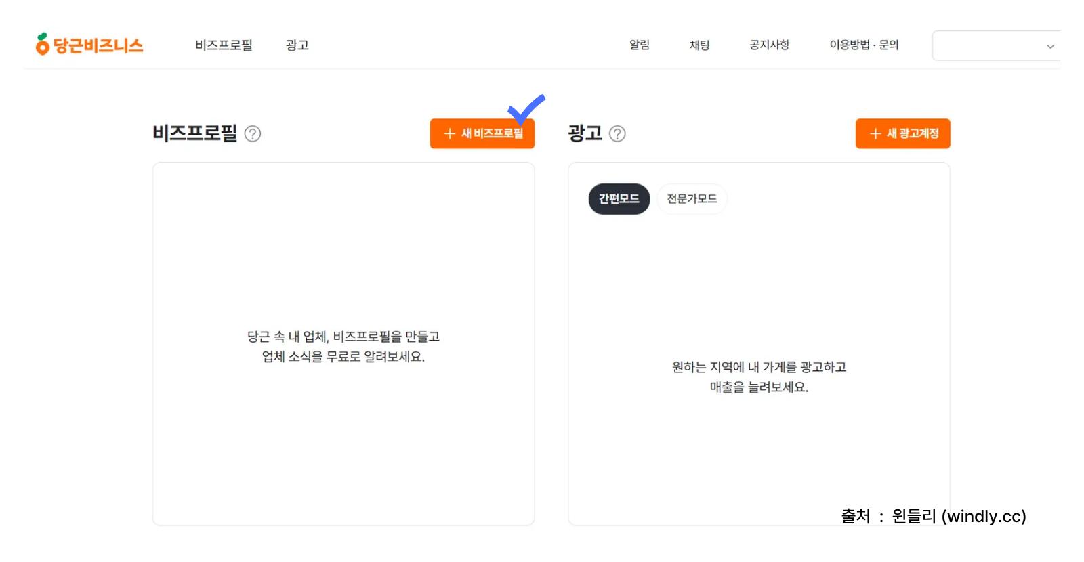The image size is (1084, 562).
Task: Open the 비즈프로필 navigation menu
Action: pos(222,45)
